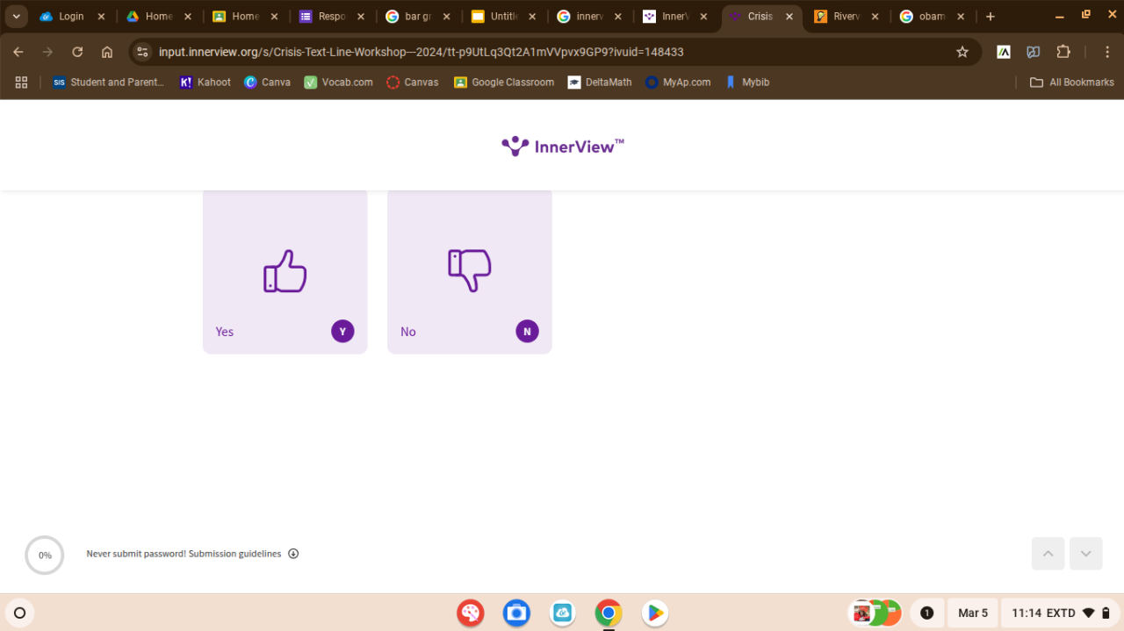
Task: Switch to the Respo forms tab
Action: click(331, 17)
